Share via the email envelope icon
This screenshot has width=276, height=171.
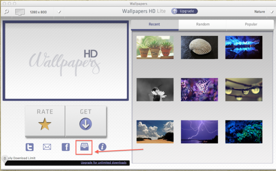[x=47, y=147]
